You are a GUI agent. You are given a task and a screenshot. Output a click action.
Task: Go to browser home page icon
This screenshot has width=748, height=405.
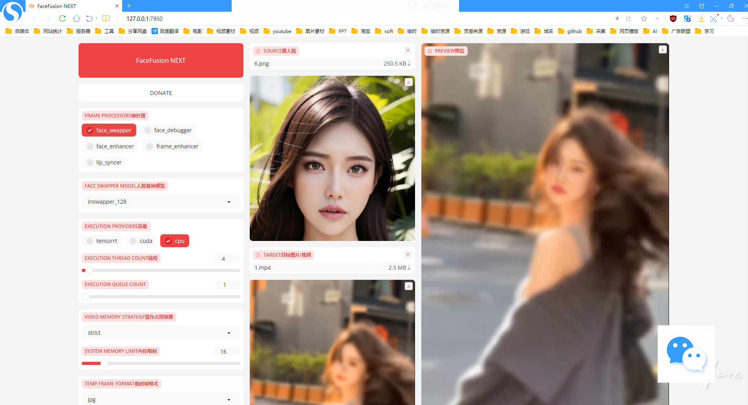click(x=77, y=18)
